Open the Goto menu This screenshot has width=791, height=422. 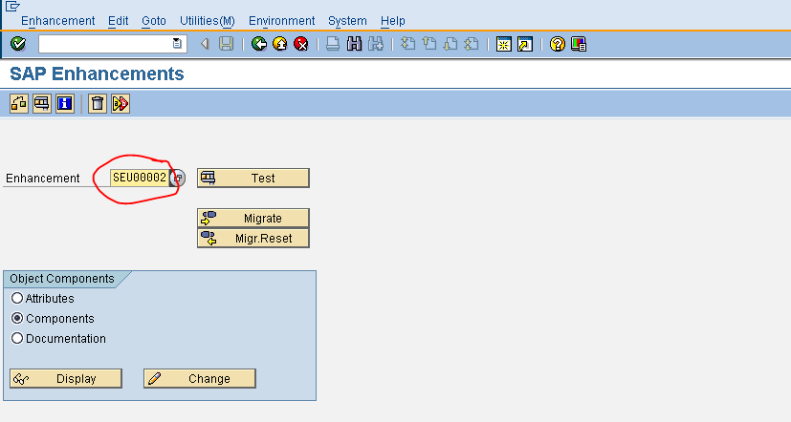(153, 21)
